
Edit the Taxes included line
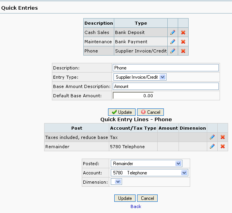pos(212,137)
